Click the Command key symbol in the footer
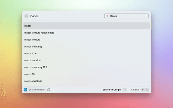The width and height of the screenshot is (173, 108). 142,90
